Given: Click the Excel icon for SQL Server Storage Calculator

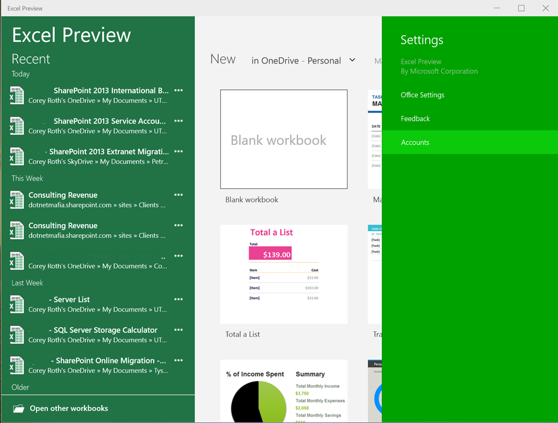Looking at the screenshot, I should [17, 335].
